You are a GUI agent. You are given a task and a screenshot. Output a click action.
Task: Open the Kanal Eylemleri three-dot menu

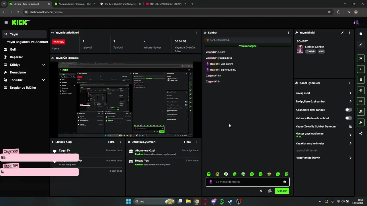349,83
